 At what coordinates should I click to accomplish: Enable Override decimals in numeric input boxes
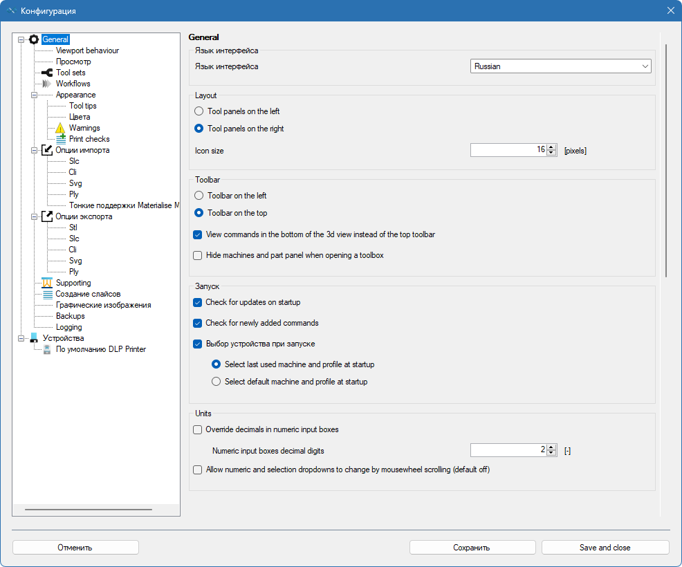pos(197,429)
